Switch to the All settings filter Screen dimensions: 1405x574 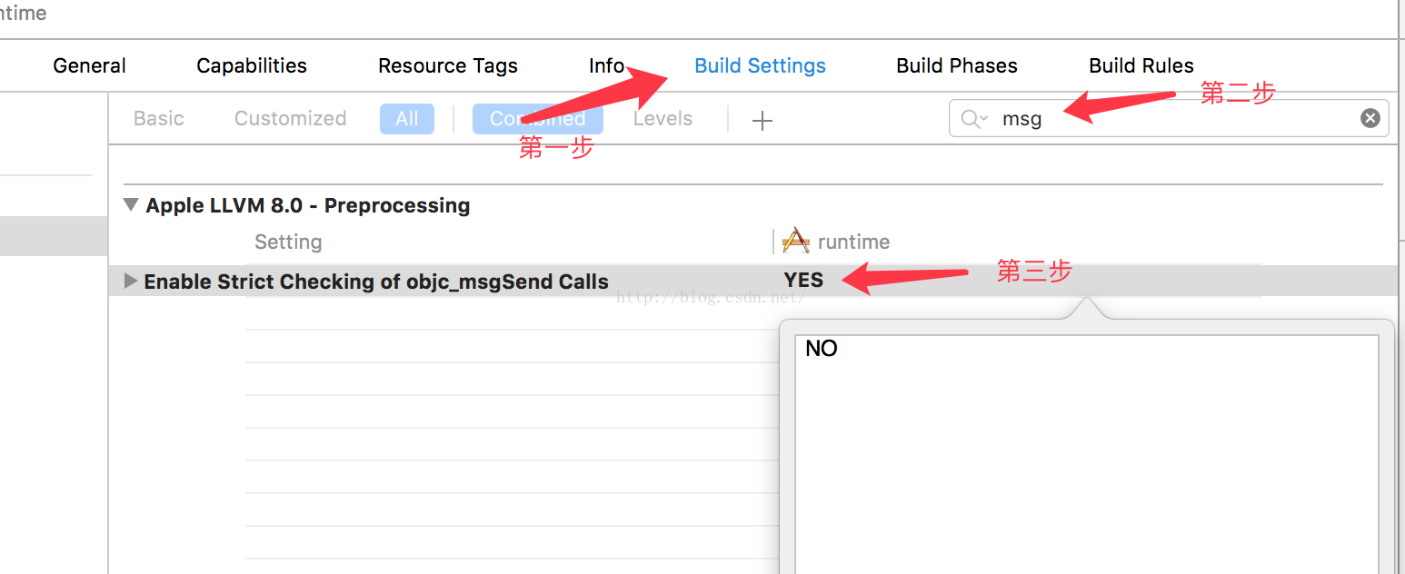pyautogui.click(x=407, y=119)
